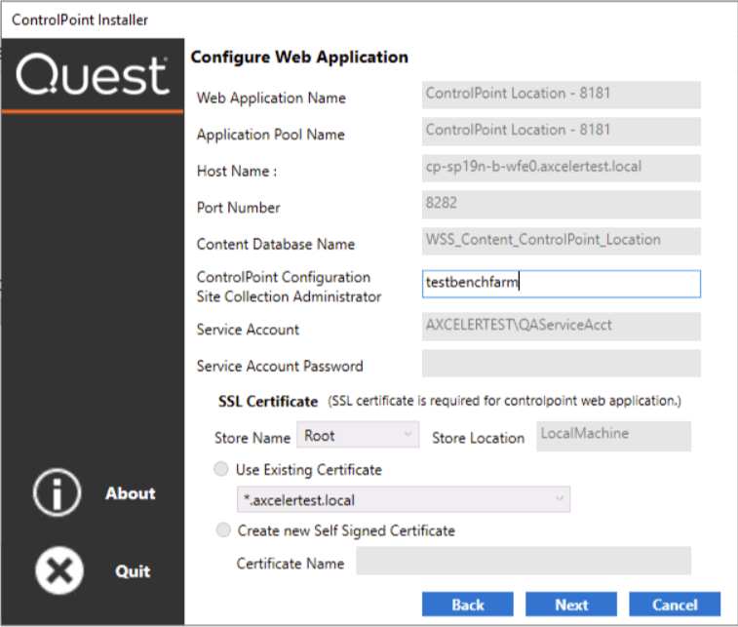The image size is (738, 627).
Task: Click the About info icon
Action: pos(58,493)
